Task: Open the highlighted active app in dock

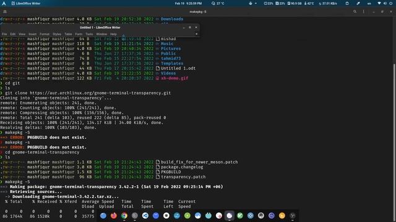Action: point(230,216)
